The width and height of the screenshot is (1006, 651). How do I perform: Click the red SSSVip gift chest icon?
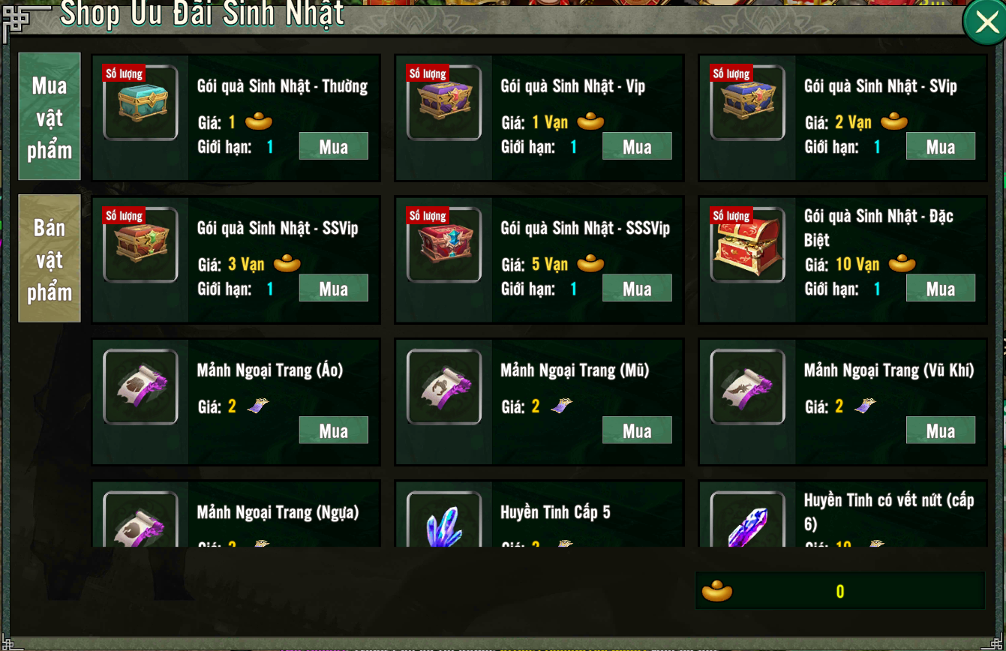click(x=444, y=244)
